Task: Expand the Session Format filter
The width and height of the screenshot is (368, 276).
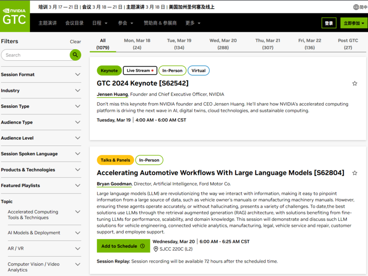Action: coord(41,75)
